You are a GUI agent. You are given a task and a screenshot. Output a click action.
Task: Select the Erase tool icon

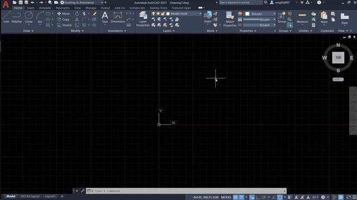point(94,13)
